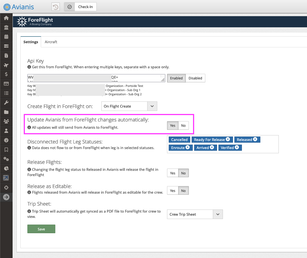
Task: Click the 'Organization - Portside Test' key text
Action: (x=125, y=86)
